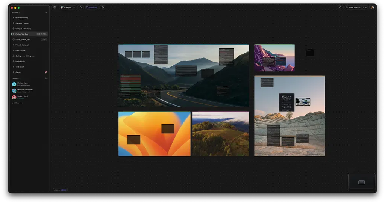Open the search magnifier icon
Image resolution: width=385 pixels, height=202 pixels.
[x=80, y=8]
